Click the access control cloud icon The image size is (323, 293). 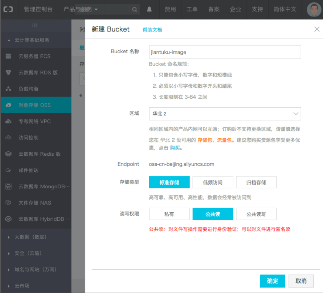point(8,138)
